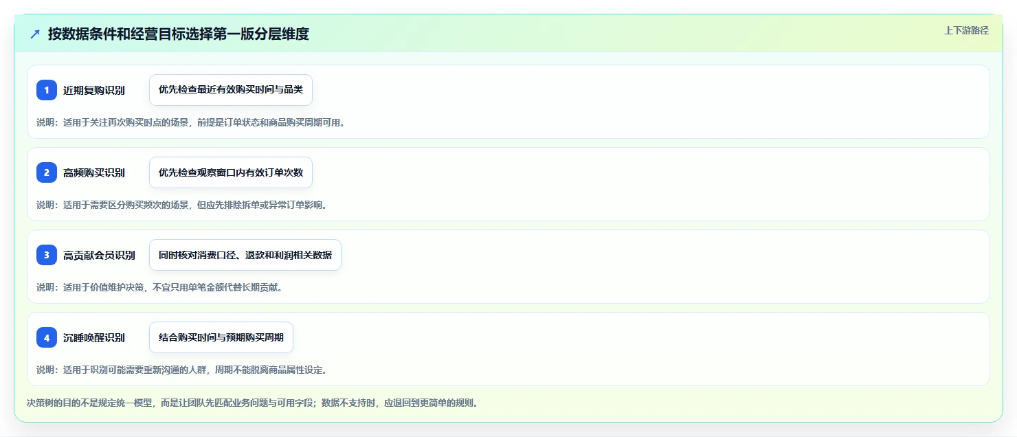Click the heading 按数据条件和经营目标选择第一版分层维度
The height and width of the screenshot is (437, 1017).
179,34
